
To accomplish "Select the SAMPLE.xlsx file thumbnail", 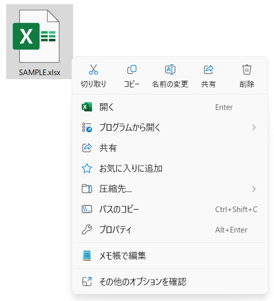I will pyautogui.click(x=39, y=42).
